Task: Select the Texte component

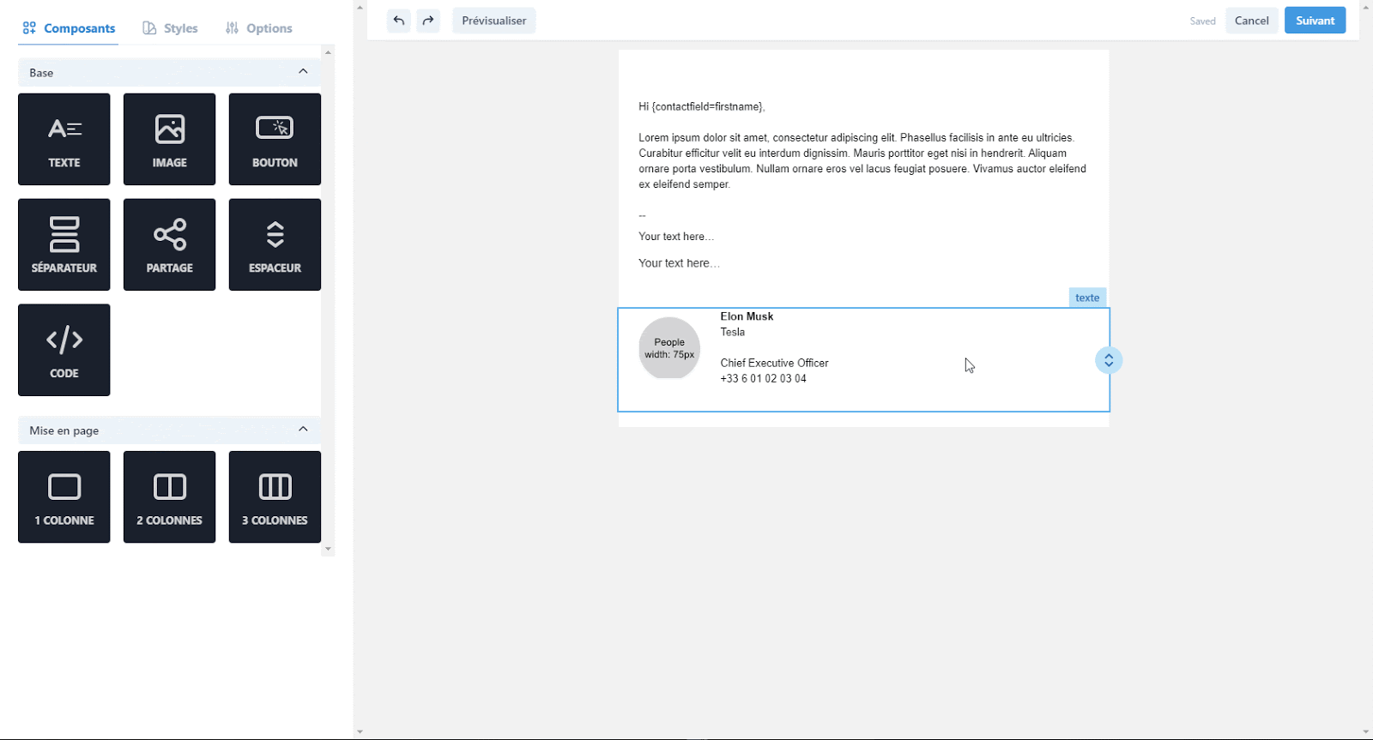Action: click(x=64, y=139)
